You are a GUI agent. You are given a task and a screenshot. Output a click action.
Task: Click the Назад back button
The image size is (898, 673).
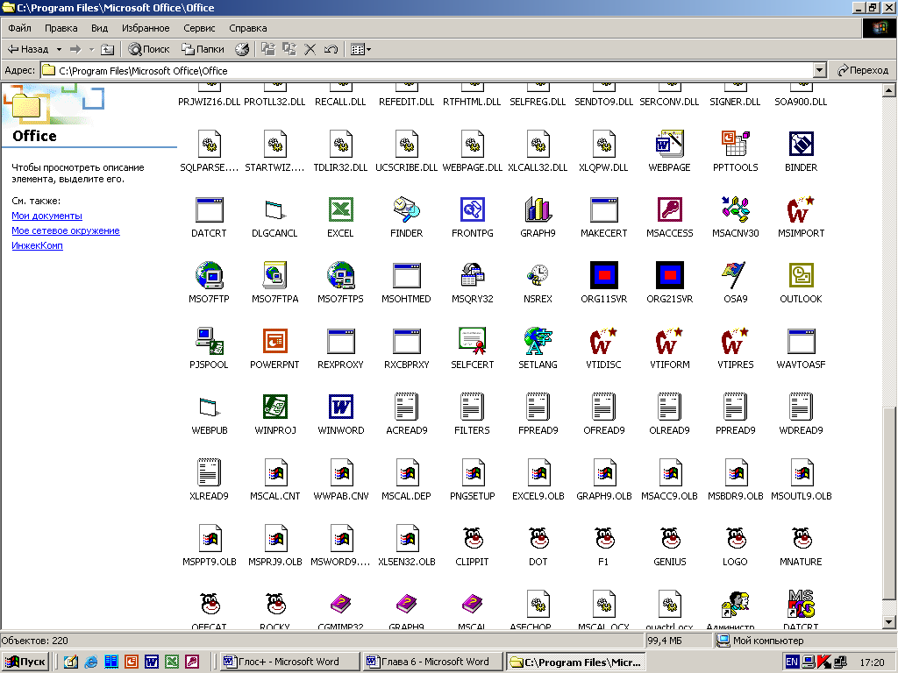28,49
